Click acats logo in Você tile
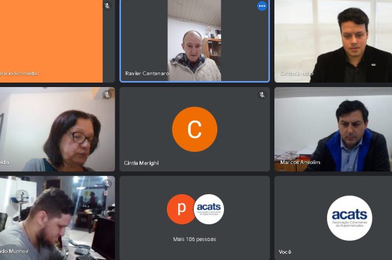392x260 pixels. (349, 218)
